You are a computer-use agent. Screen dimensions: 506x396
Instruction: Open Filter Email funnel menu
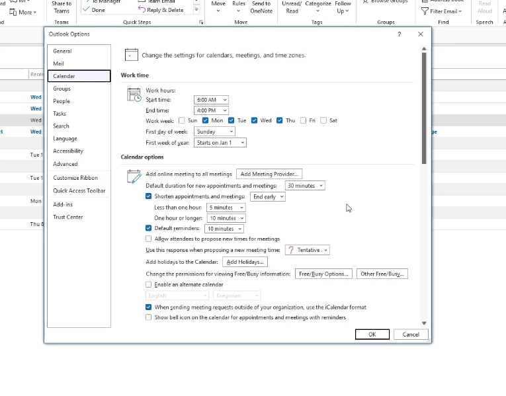[x=441, y=11]
